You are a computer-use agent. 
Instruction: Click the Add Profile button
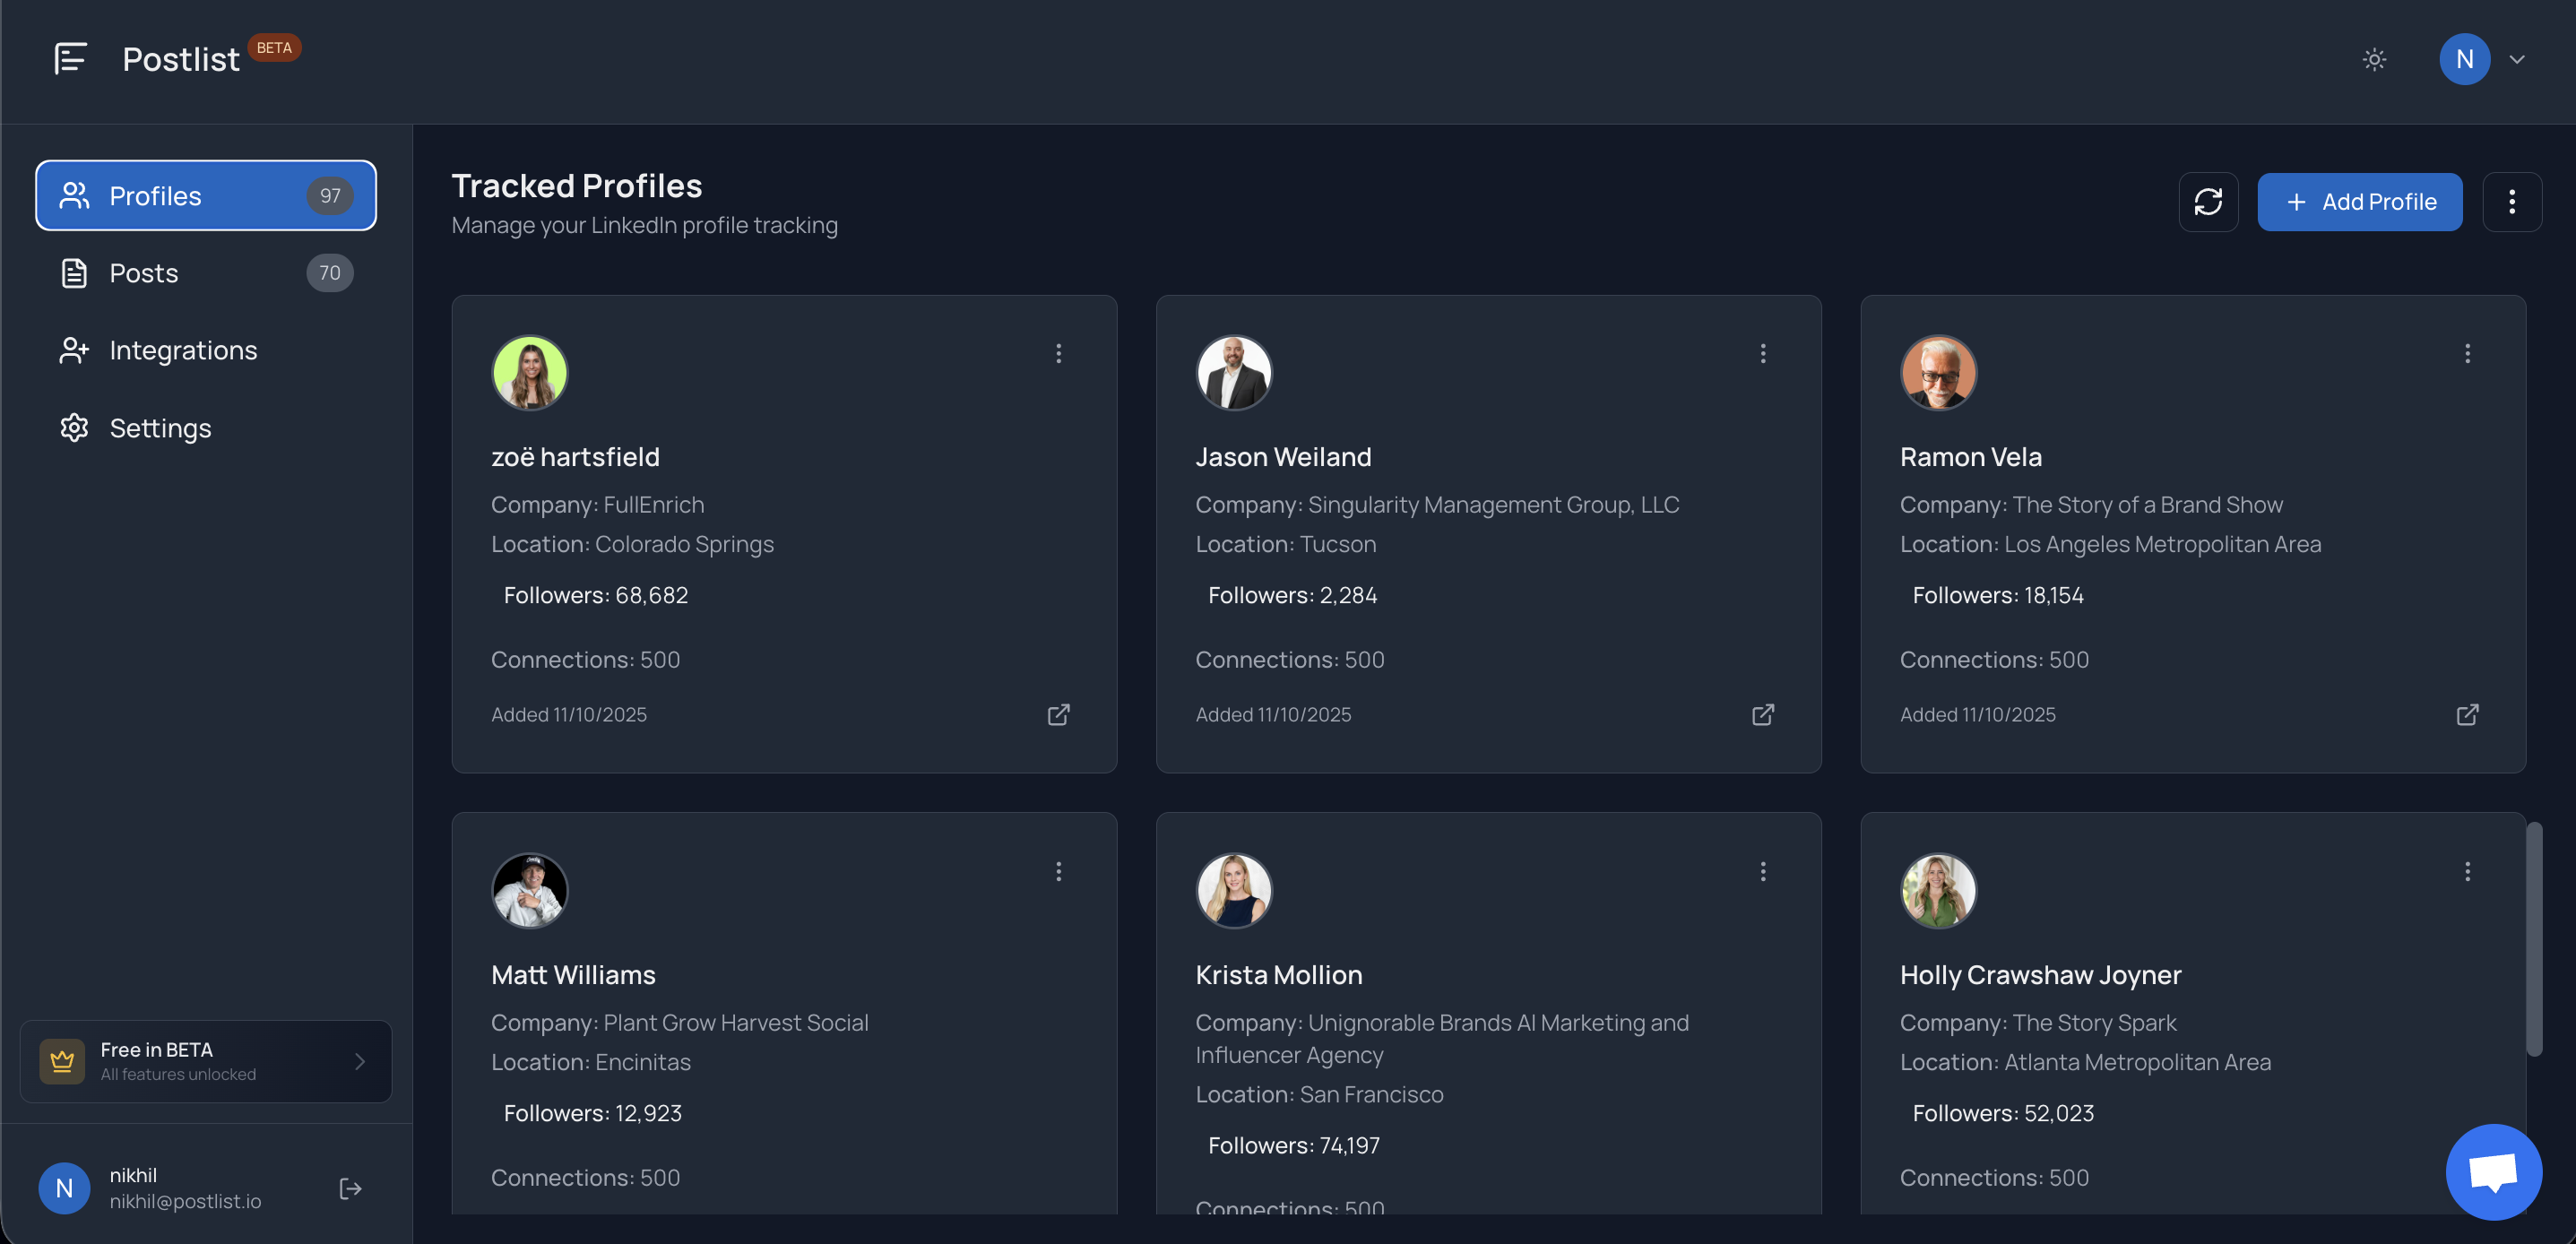[2359, 202]
